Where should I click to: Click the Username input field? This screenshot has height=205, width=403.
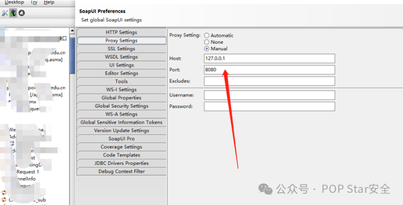[x=270, y=95]
